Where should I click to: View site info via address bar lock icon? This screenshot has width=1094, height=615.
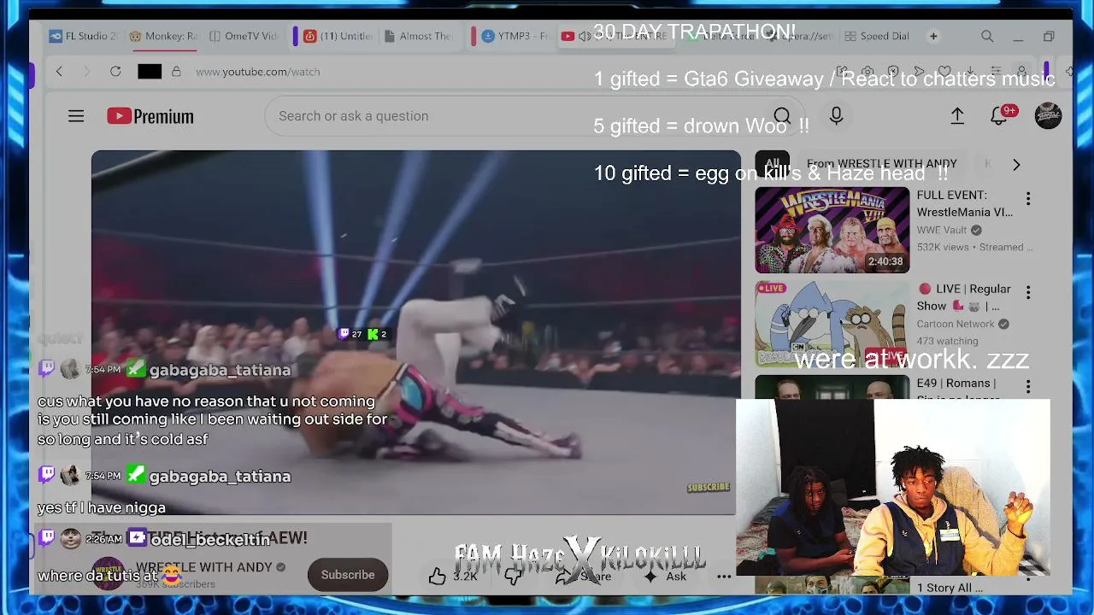tap(176, 72)
